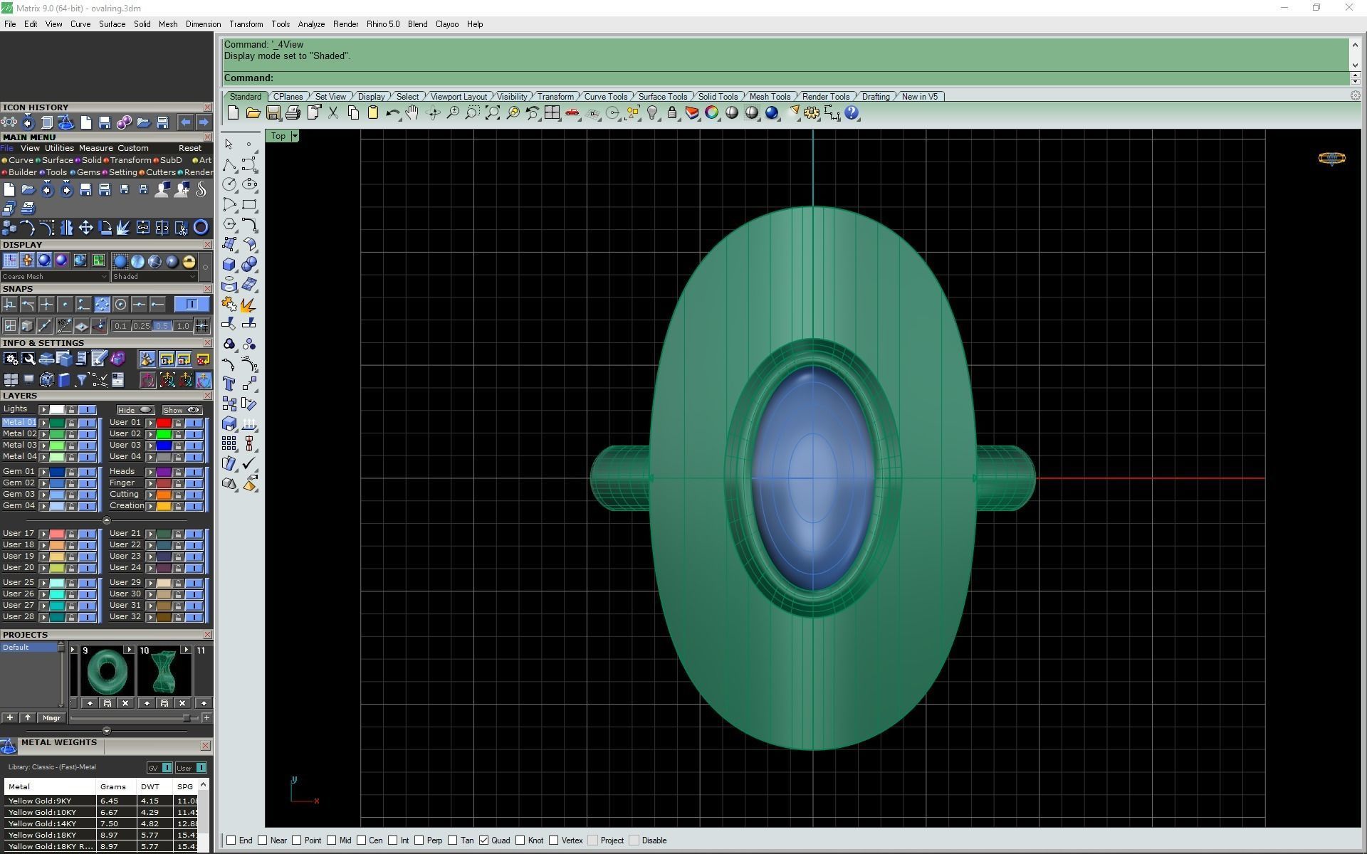This screenshot has height=854, width=1367.
Task: Click the color wheel Object Properties icon
Action: click(712, 113)
